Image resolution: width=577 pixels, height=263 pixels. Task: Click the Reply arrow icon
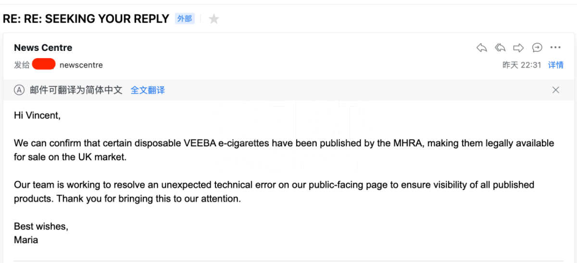click(481, 48)
